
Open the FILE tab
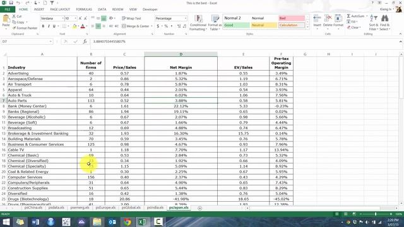point(8,9)
